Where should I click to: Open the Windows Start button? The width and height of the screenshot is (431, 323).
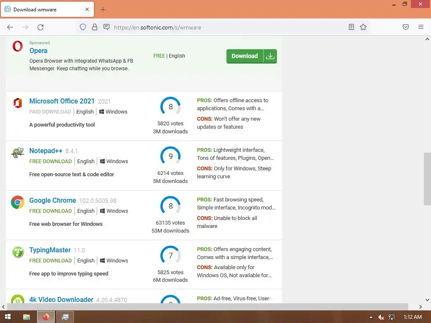[8, 317]
